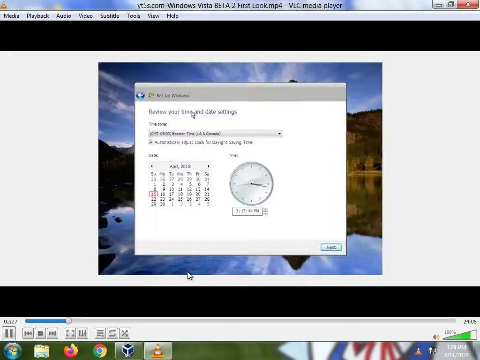Open the Playback menu
Image resolution: width=480 pixels, height=360 pixels.
(37, 16)
